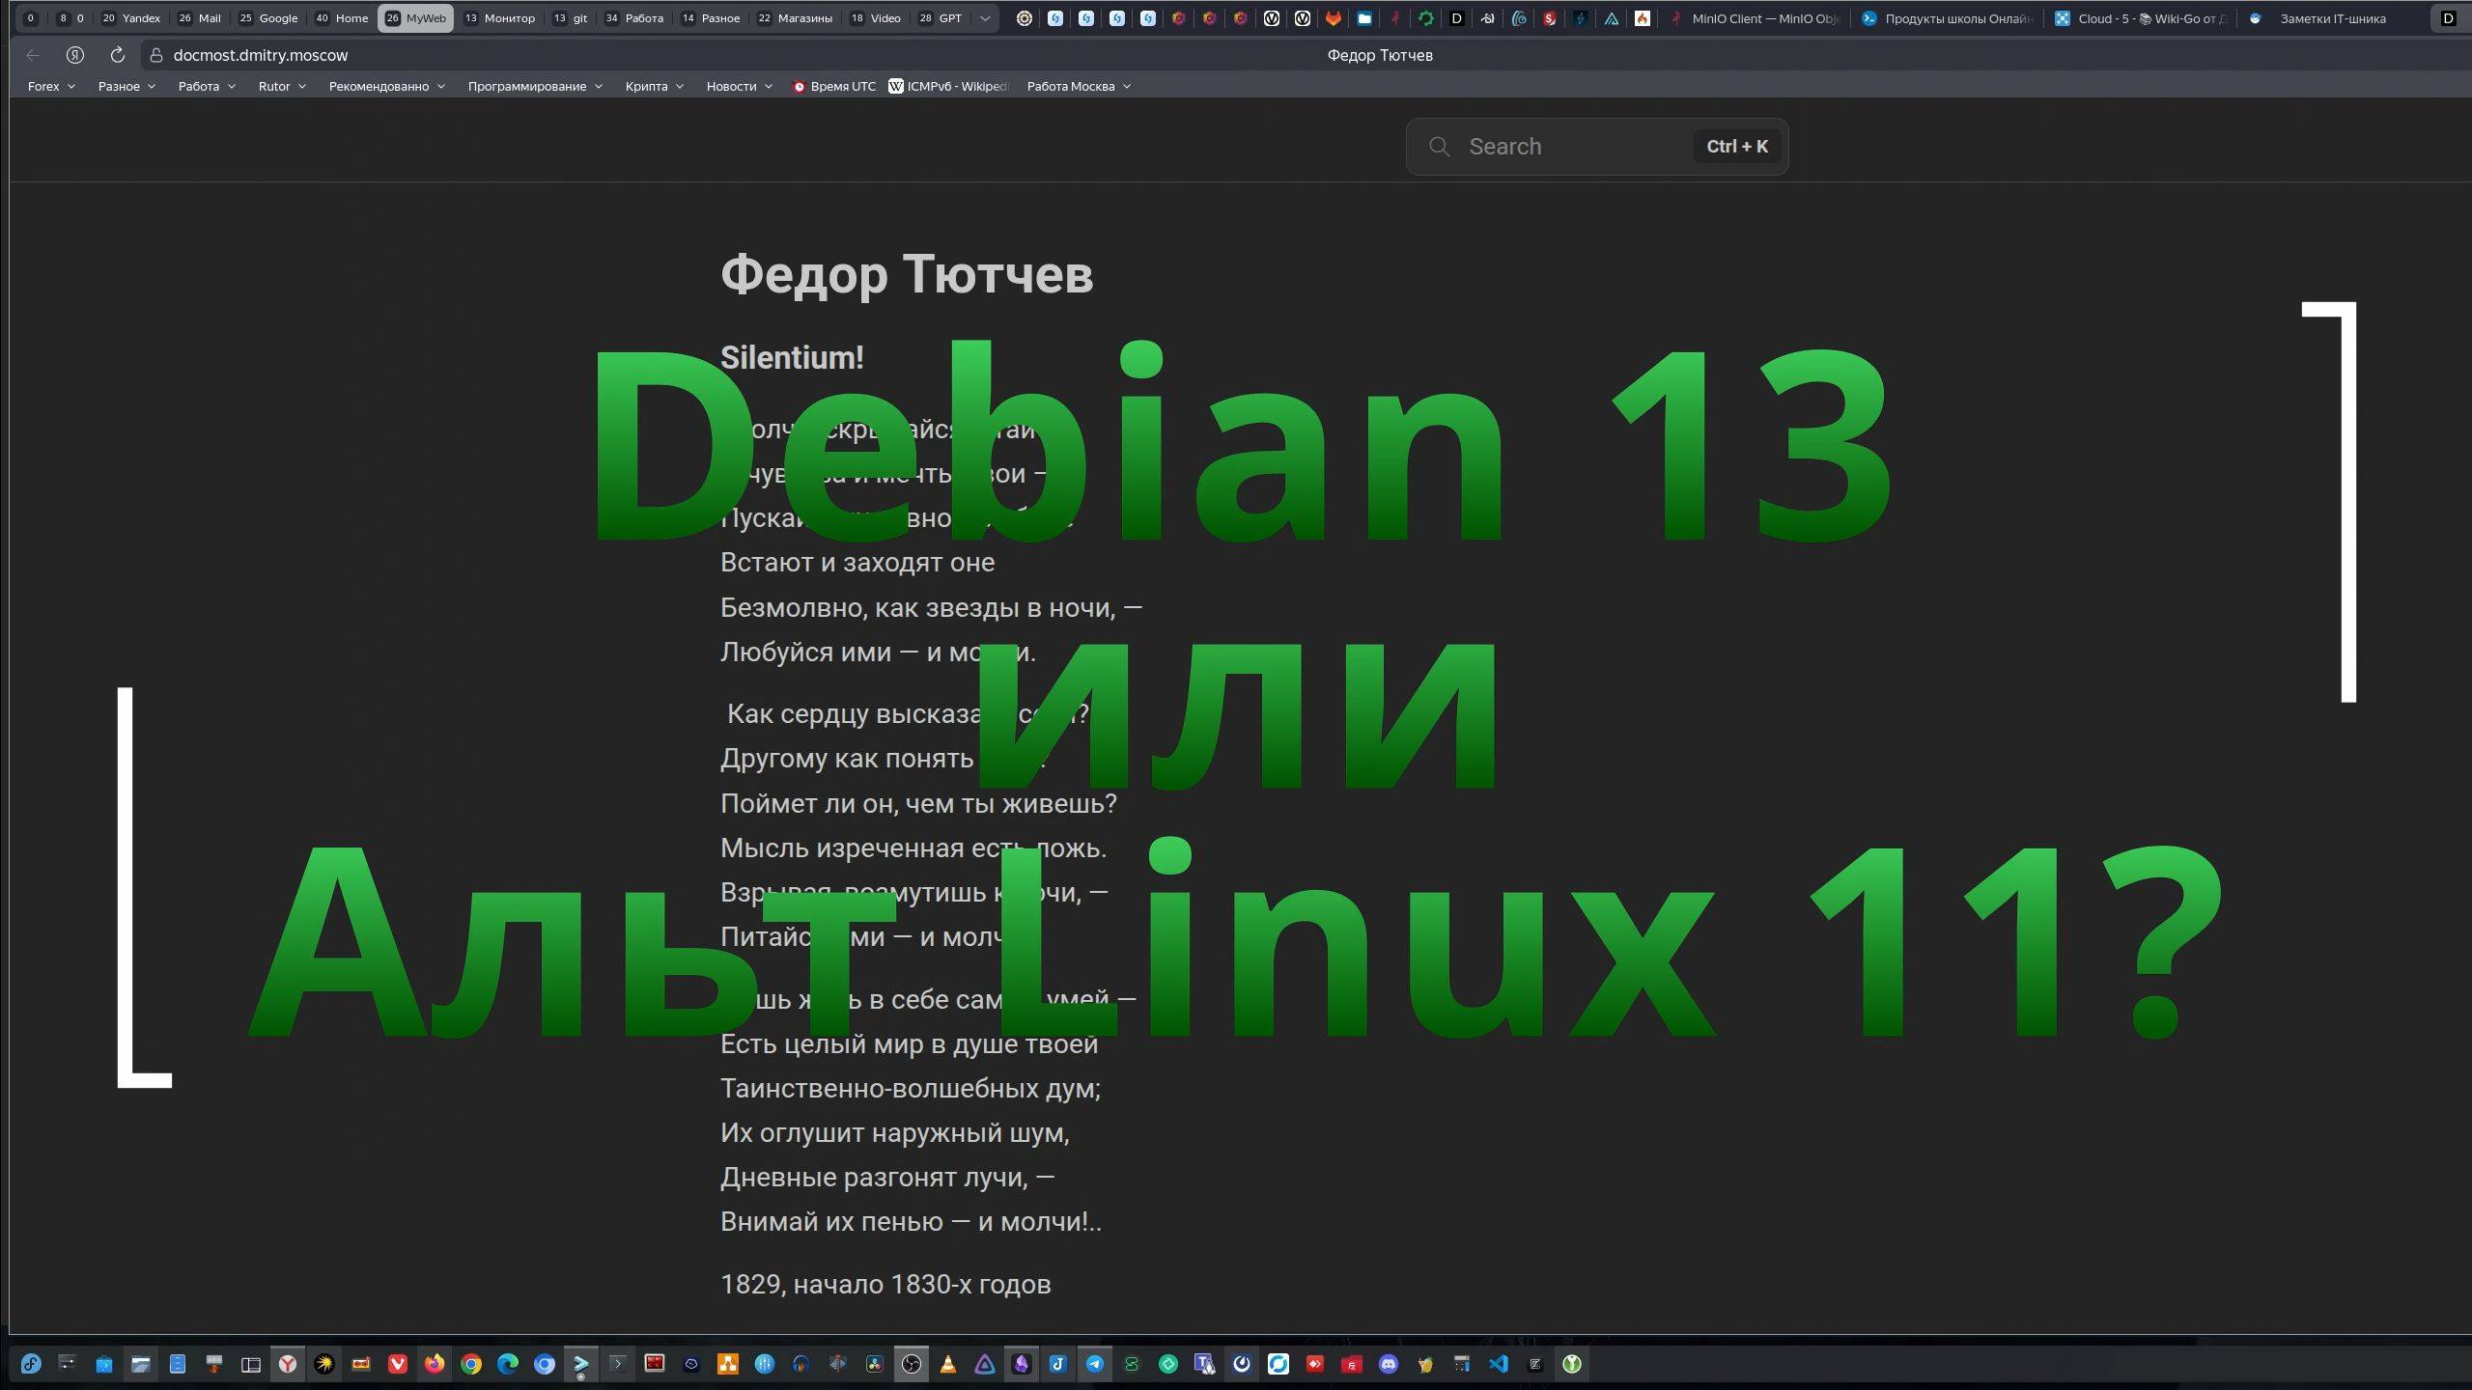Open the tab groups overflow chevron
The width and height of the screenshot is (2472, 1390).
tap(982, 17)
